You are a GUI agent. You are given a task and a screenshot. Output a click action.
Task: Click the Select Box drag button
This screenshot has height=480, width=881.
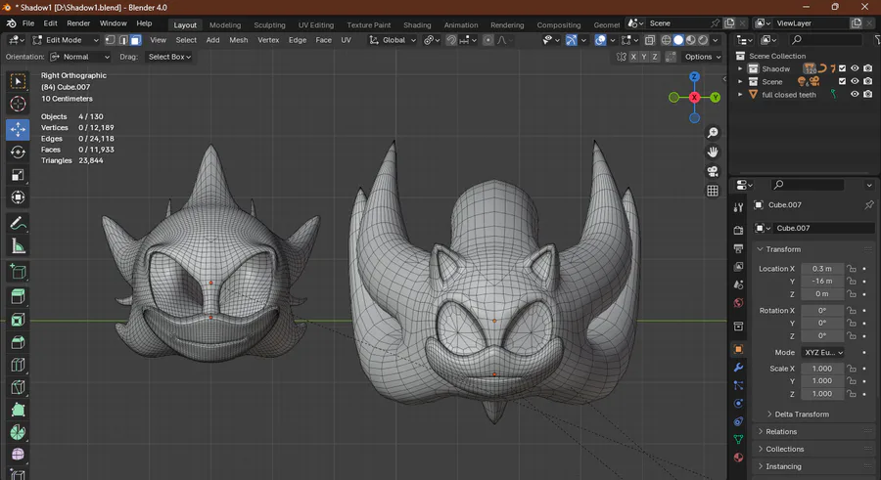pyautogui.click(x=168, y=57)
